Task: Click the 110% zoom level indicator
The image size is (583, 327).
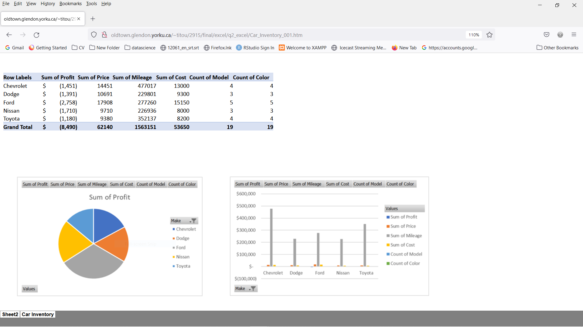Action: pyautogui.click(x=474, y=35)
